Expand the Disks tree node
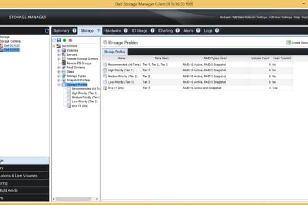This screenshot has height=205, width=308. tap(59, 72)
